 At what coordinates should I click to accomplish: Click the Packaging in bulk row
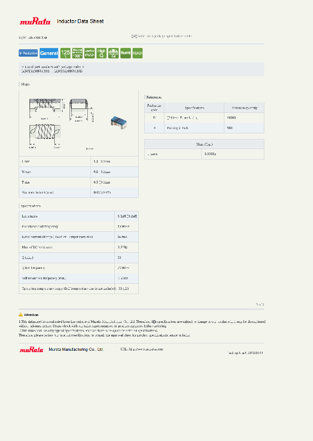tap(204, 128)
